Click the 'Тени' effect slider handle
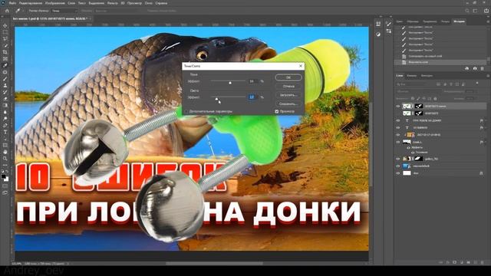Viewport: 491px width, 276px height. coord(230,82)
